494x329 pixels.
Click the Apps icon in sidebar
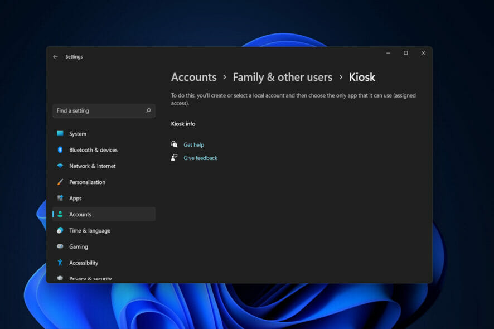[x=60, y=198]
